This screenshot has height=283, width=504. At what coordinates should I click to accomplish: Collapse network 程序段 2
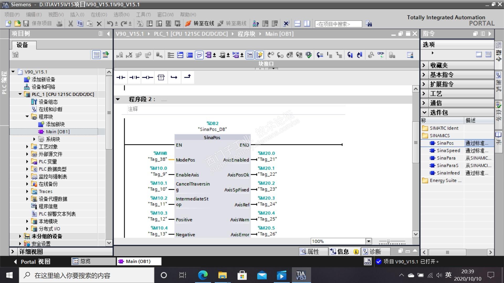[118, 99]
